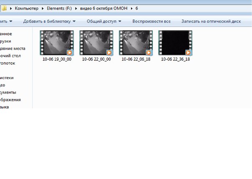
Task: Select the video file 10-06 19_00_00
Action: [57, 43]
